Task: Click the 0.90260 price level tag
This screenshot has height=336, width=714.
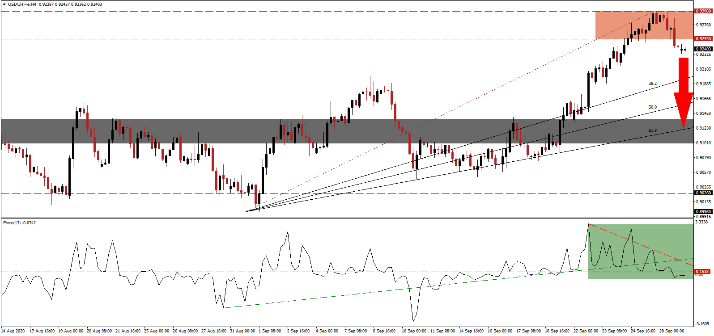Action: [703, 193]
